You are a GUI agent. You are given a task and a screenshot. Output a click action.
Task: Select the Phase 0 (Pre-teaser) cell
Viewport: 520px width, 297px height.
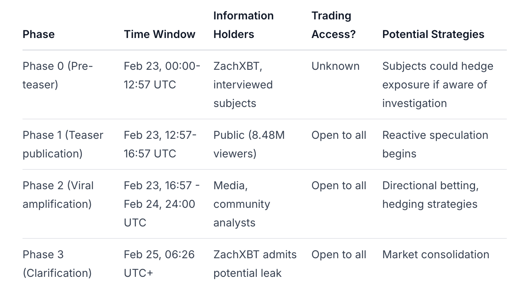58,75
